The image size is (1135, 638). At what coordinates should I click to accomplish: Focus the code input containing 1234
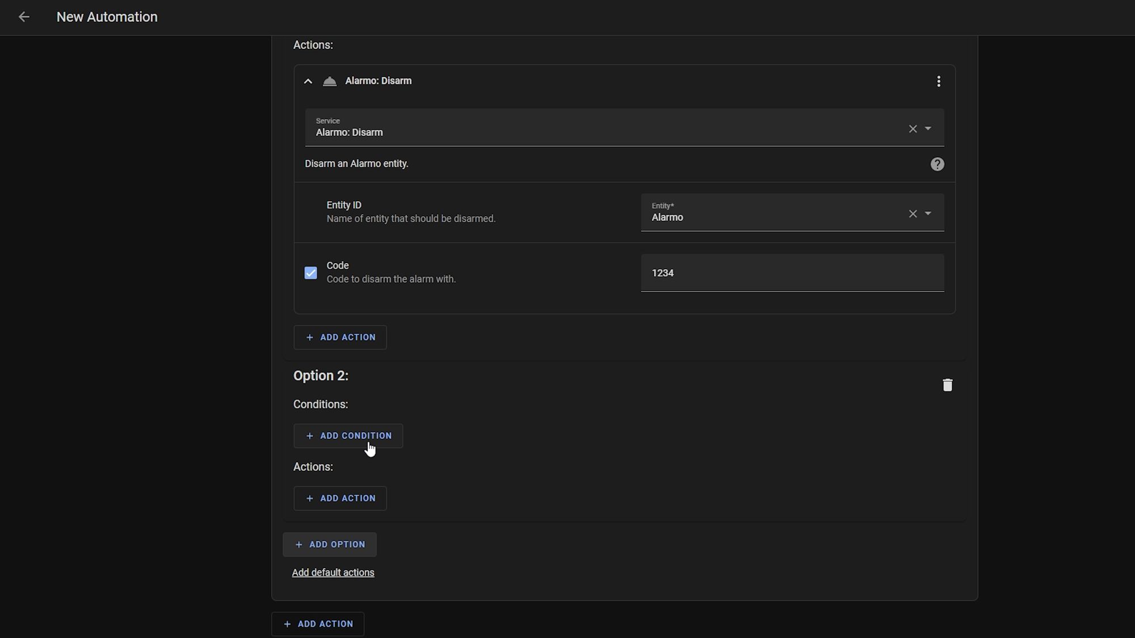792,273
